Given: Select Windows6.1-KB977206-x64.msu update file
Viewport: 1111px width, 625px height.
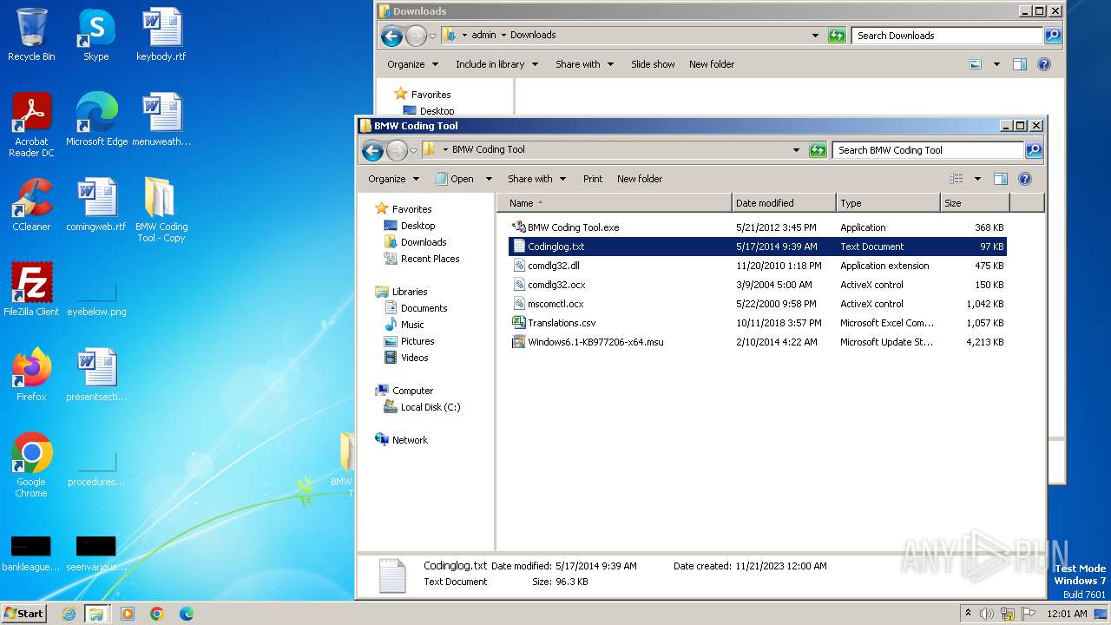Looking at the screenshot, I should (x=595, y=342).
